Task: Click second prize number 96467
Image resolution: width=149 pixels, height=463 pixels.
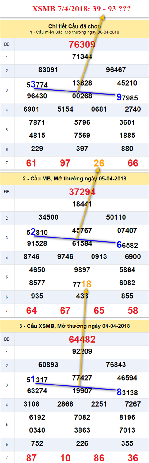Action: tap(116, 70)
